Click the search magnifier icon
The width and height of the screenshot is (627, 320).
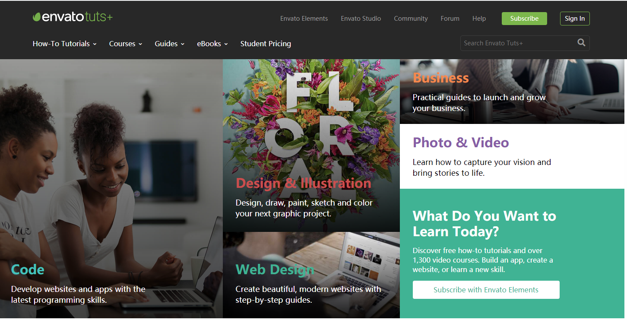(581, 43)
